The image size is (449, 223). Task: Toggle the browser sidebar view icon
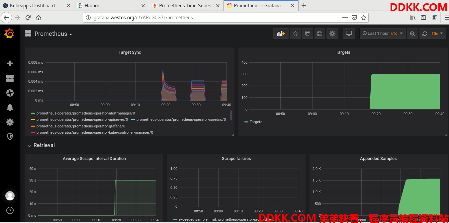point(423,18)
